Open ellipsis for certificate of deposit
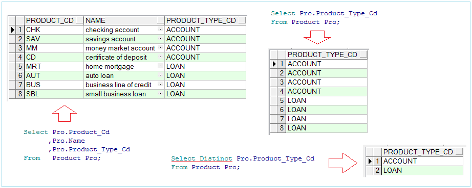The image size is (472, 188). 160,57
